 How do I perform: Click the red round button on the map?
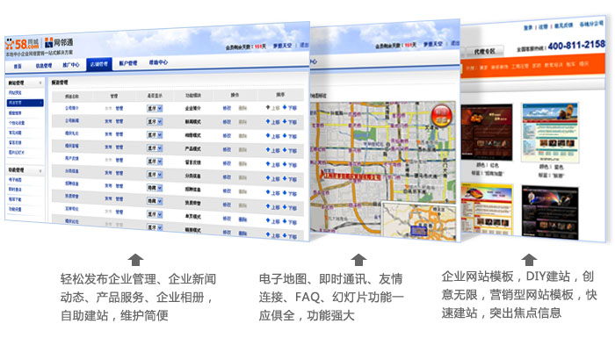[441, 115]
